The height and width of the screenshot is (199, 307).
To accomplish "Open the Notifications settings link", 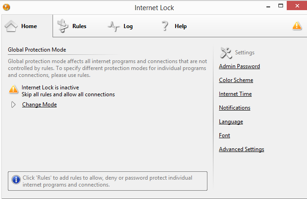I will click(234, 108).
